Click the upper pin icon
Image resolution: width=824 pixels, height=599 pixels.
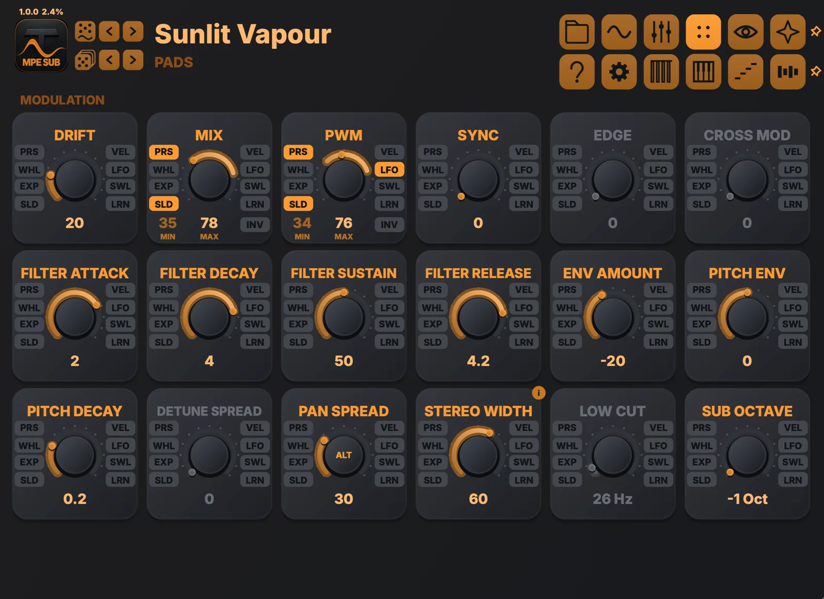[816, 31]
